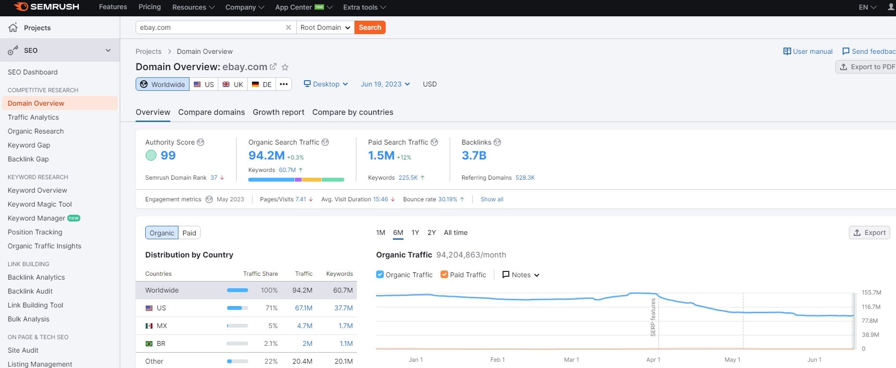This screenshot has height=368, width=896.
Task: Star ebay.com as favorite
Action: (285, 67)
